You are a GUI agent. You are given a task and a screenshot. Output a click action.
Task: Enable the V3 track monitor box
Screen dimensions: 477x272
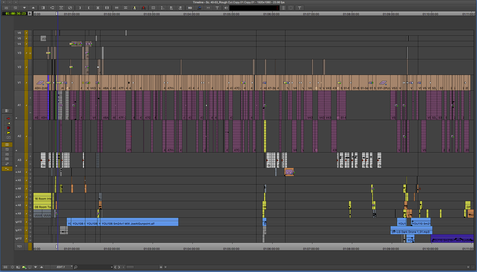click(30, 53)
